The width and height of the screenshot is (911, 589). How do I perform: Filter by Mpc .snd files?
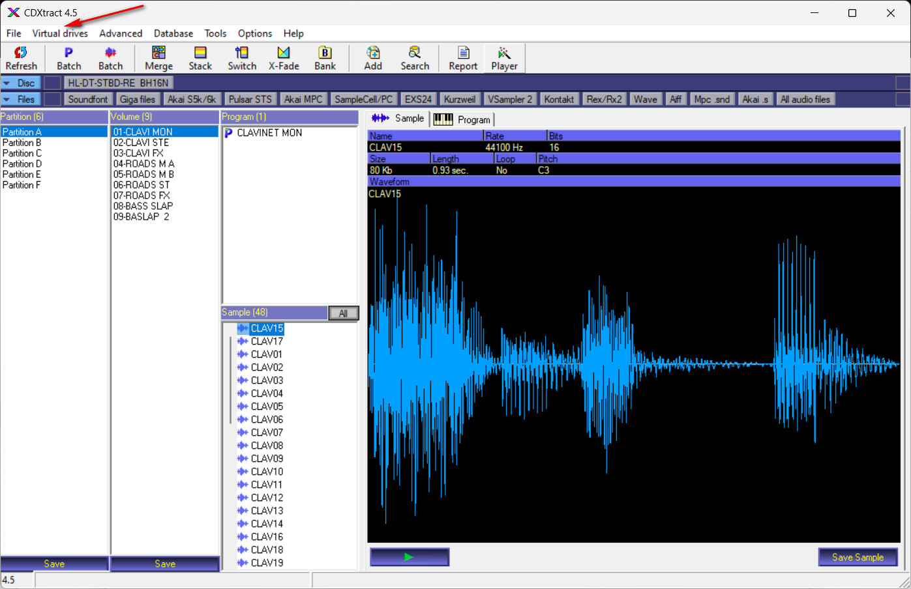[711, 99]
